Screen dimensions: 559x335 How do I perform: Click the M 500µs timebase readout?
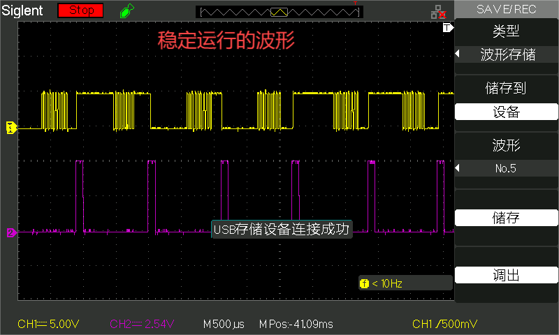[224, 325]
